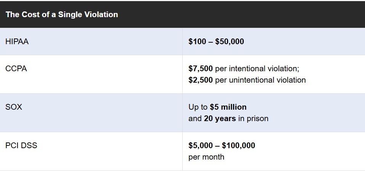Click the $7,500 intentional violation amount
The height and width of the screenshot is (171, 365).
click(x=200, y=69)
